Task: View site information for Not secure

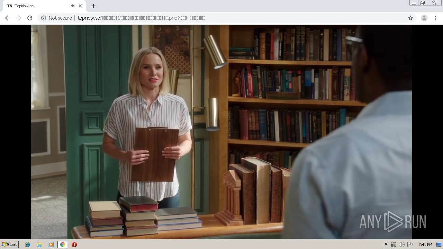Action: point(56,18)
